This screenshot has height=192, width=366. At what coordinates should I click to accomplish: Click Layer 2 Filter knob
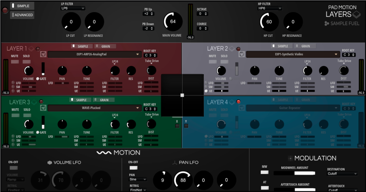tap(307, 71)
